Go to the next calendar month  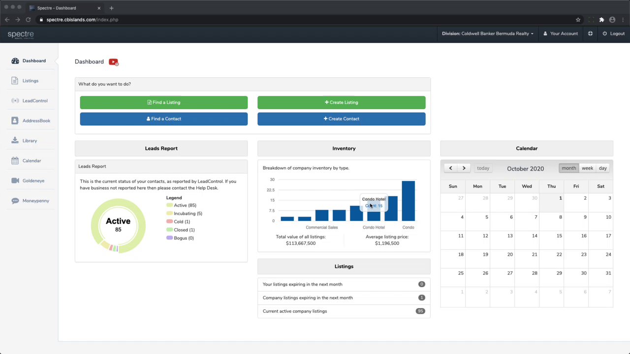464,168
